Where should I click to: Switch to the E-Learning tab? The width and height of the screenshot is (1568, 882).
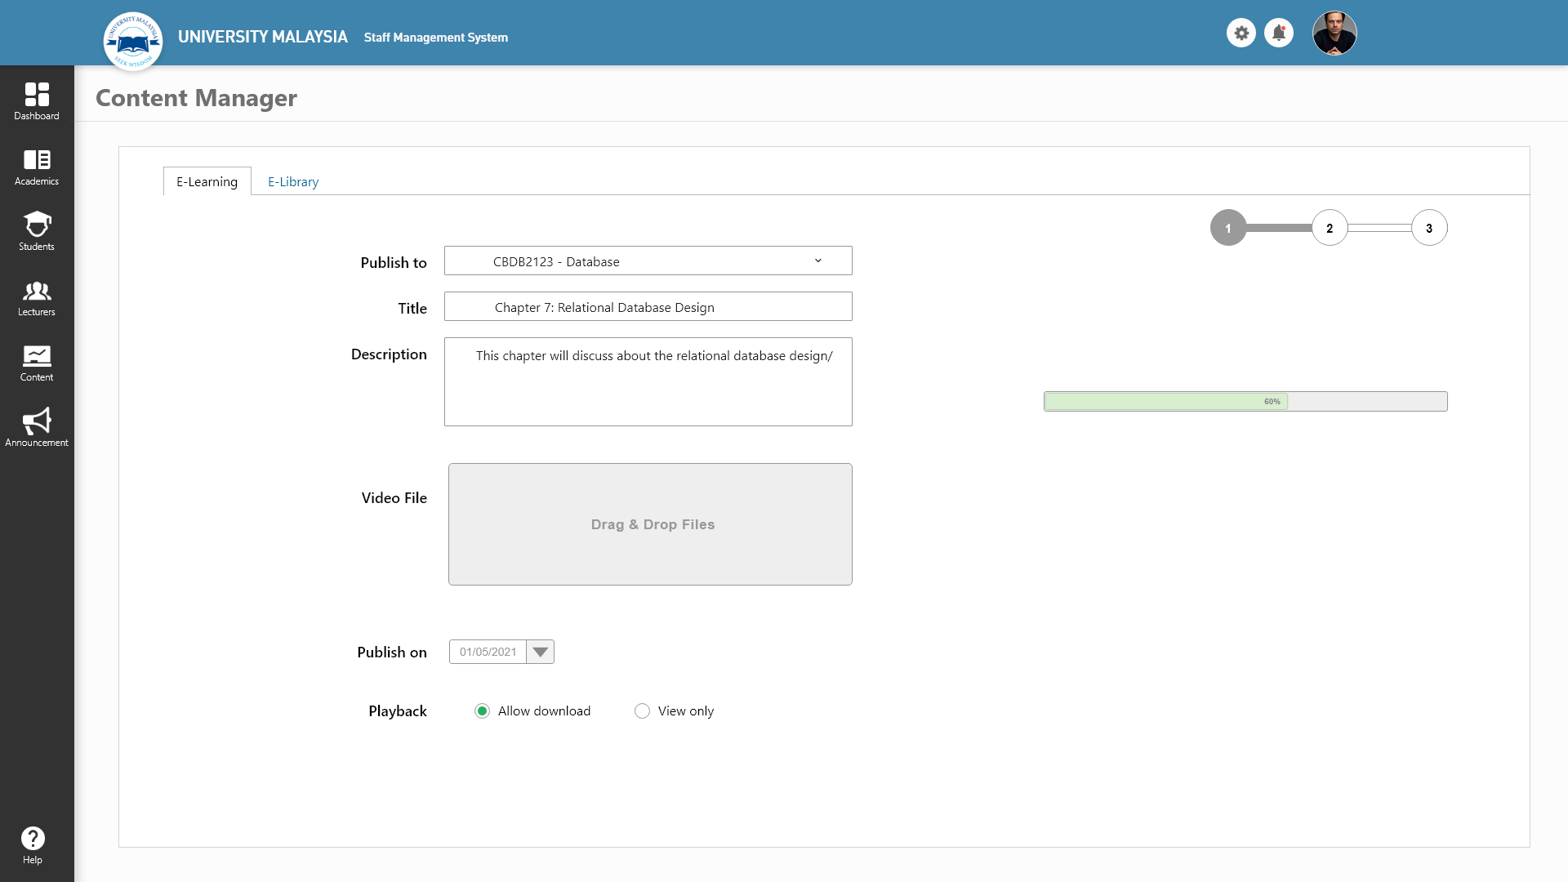click(x=207, y=181)
